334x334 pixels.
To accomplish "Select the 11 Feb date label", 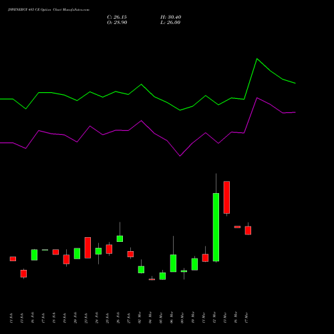I will 11,318.
